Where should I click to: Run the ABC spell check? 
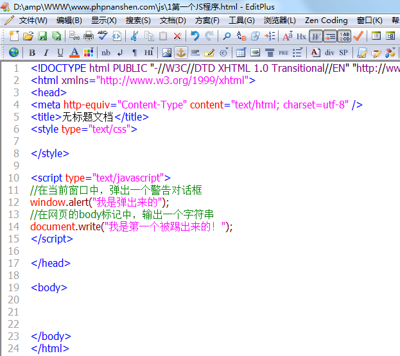coord(103,36)
